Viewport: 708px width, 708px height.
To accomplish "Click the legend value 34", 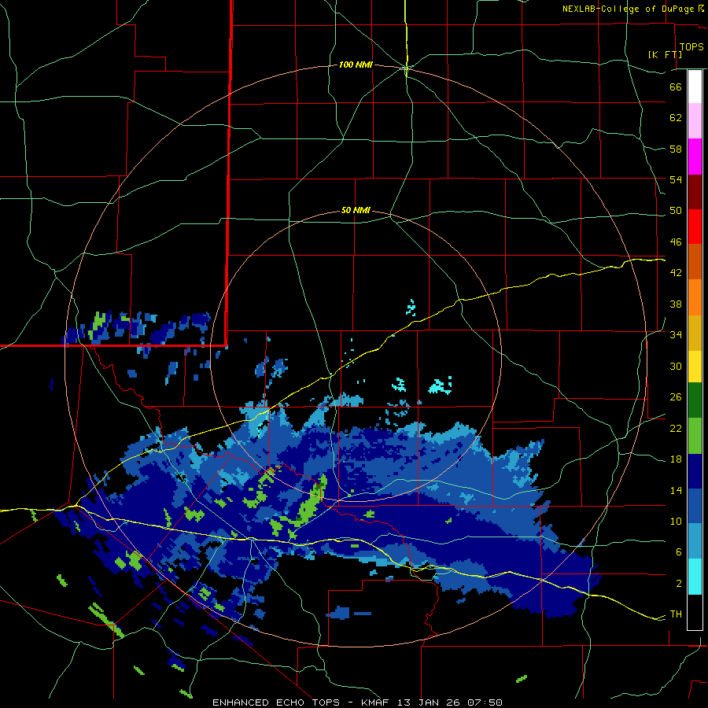I will 676,334.
